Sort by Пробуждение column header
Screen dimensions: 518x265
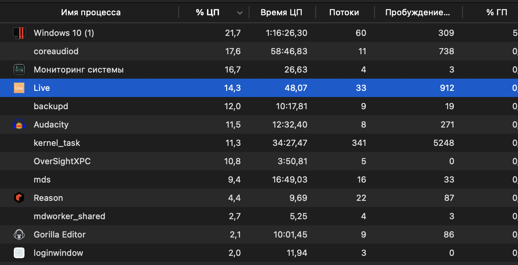[417, 13]
